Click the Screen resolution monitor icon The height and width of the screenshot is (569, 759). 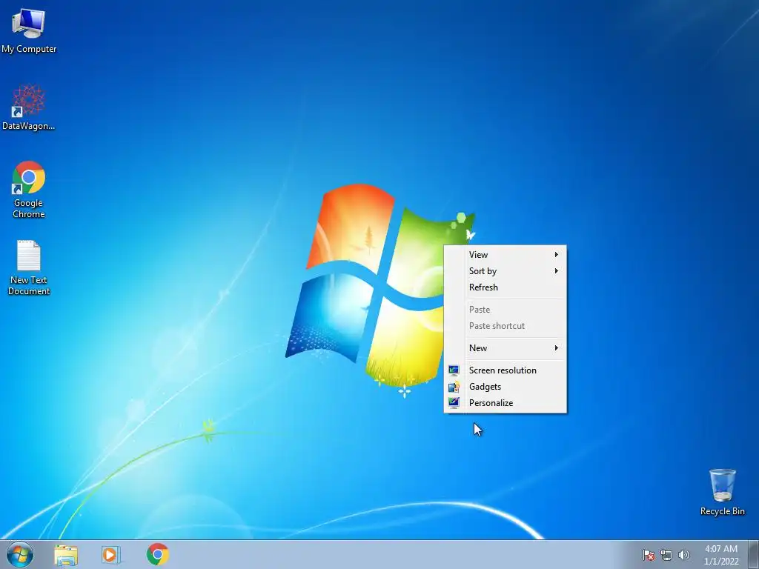(454, 370)
